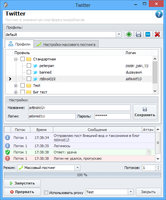Click the Профиль column header
Image resolution: width=166 pixels, height=200 pixels.
tap(68, 53)
